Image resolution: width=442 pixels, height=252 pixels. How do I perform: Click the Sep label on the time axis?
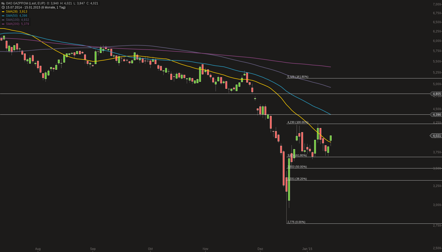coord(93,249)
